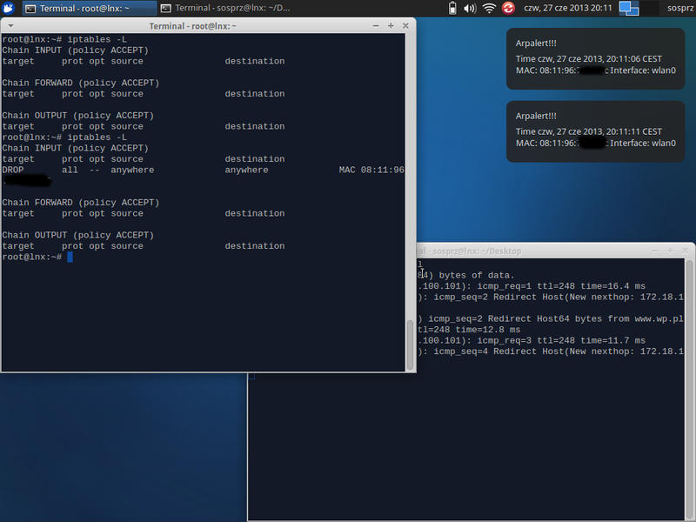Open the red update notifier tray icon
The width and height of the screenshot is (696, 522).
point(508,8)
